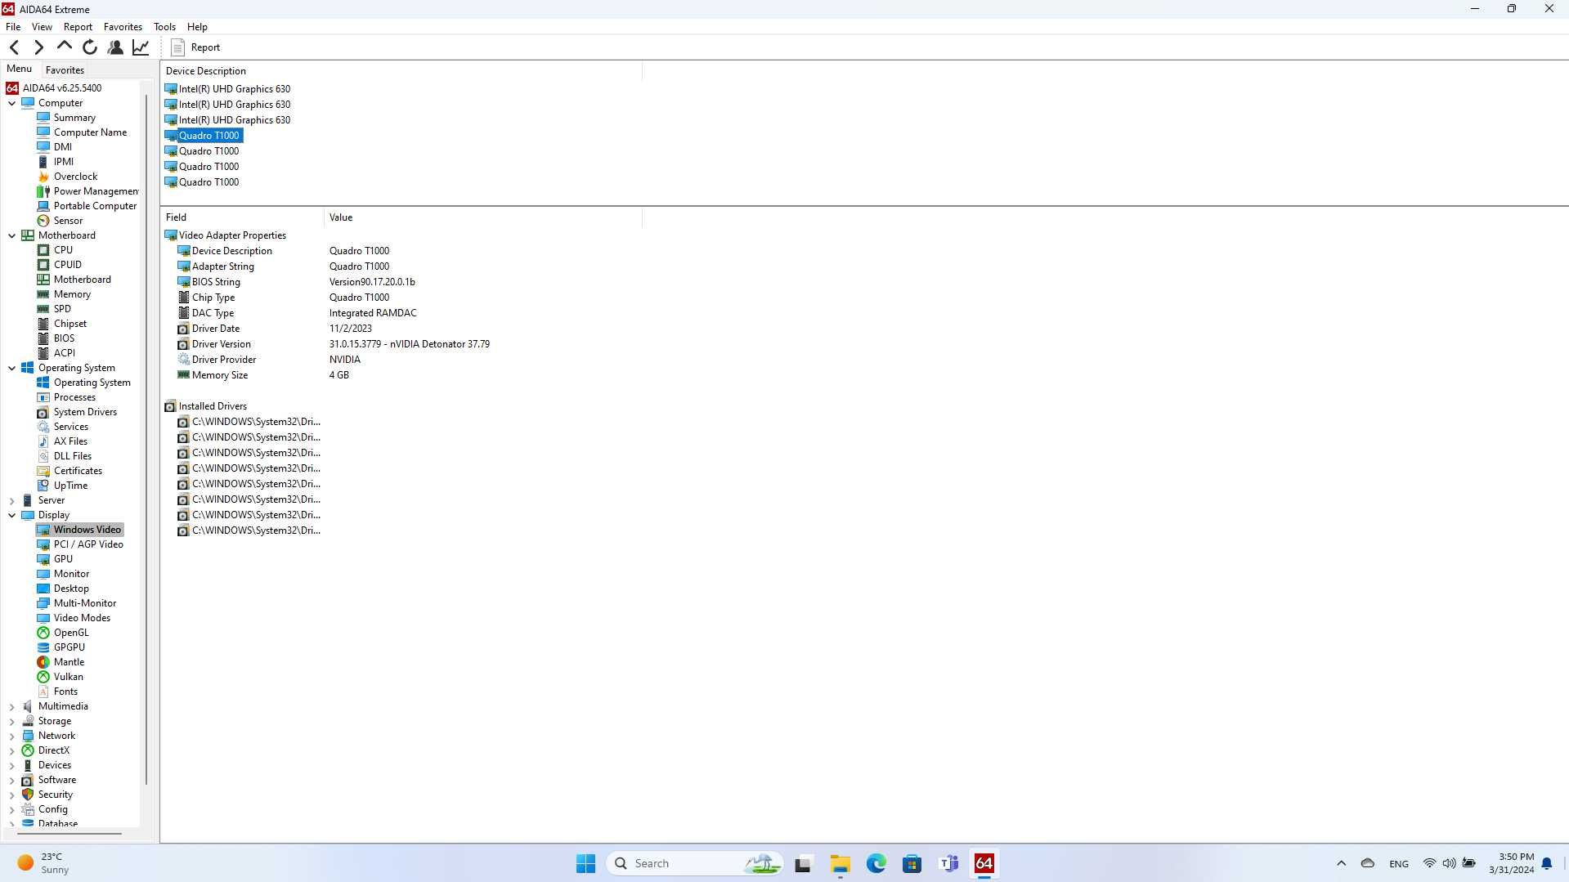This screenshot has height=882, width=1569.
Task: Click the Refresh toolbar icon
Action: coord(90,47)
